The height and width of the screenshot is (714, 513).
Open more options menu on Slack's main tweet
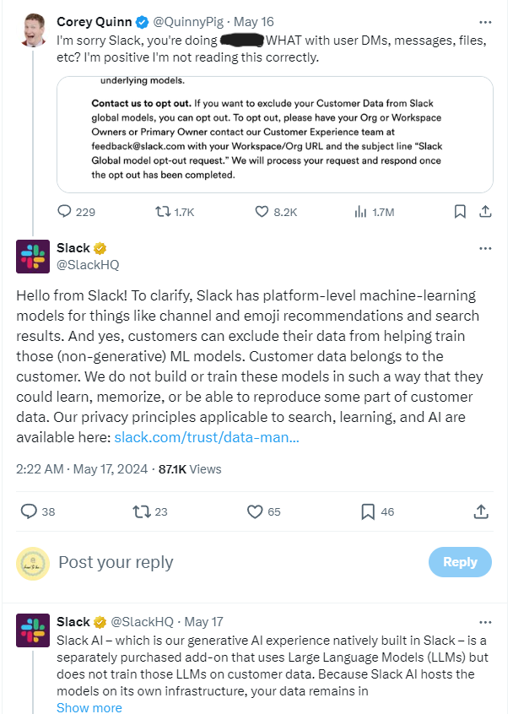click(x=485, y=248)
